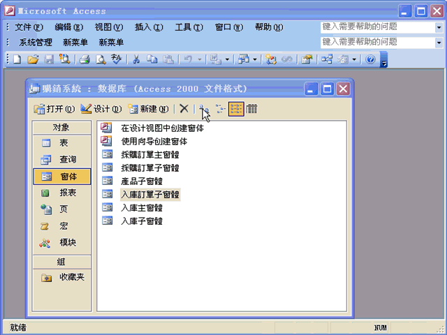Click the Office Links icon
Viewport: 447px width, 335px height.
click(216, 59)
